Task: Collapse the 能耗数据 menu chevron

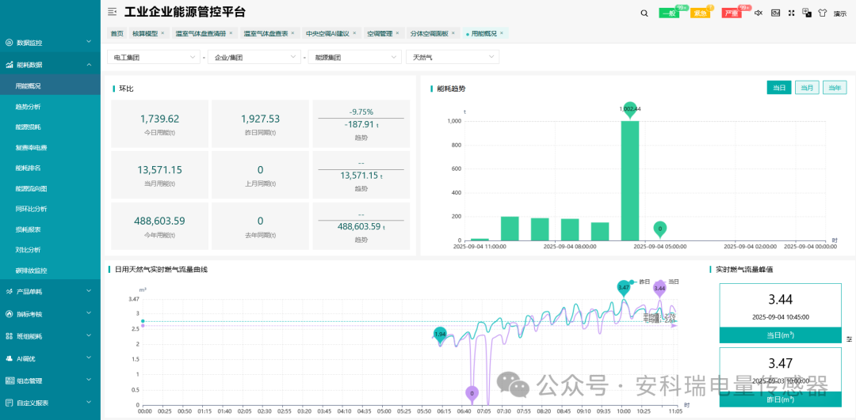Action: 89,65
